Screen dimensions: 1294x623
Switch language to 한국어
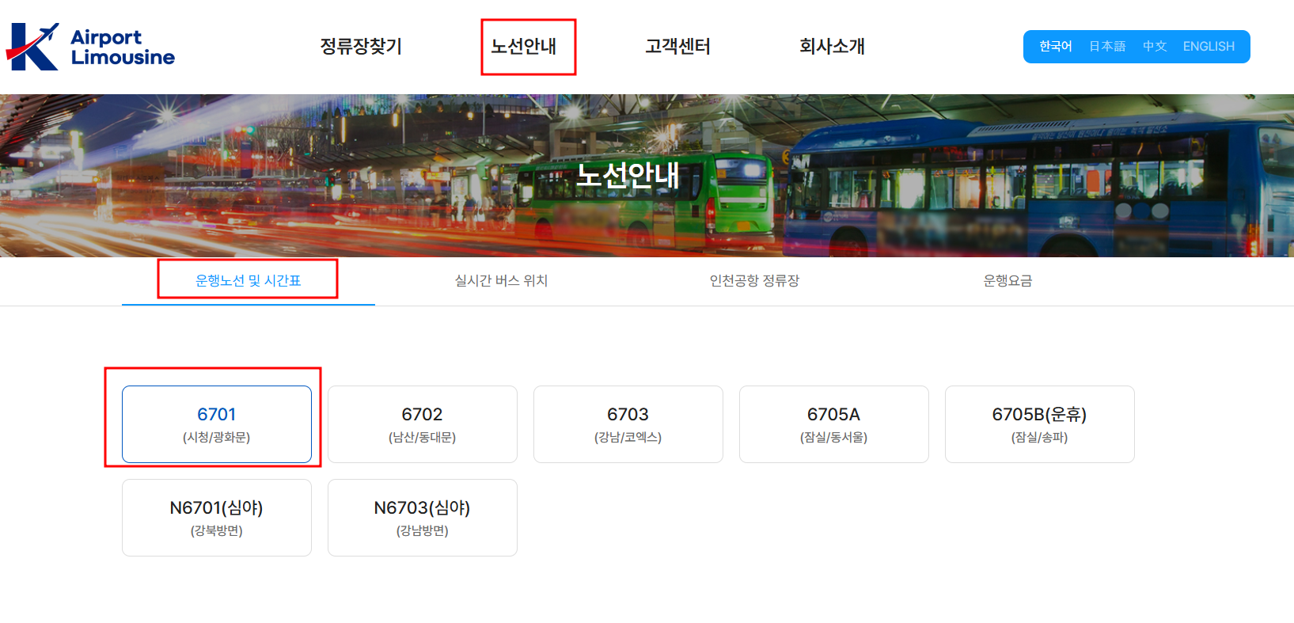tap(1056, 47)
